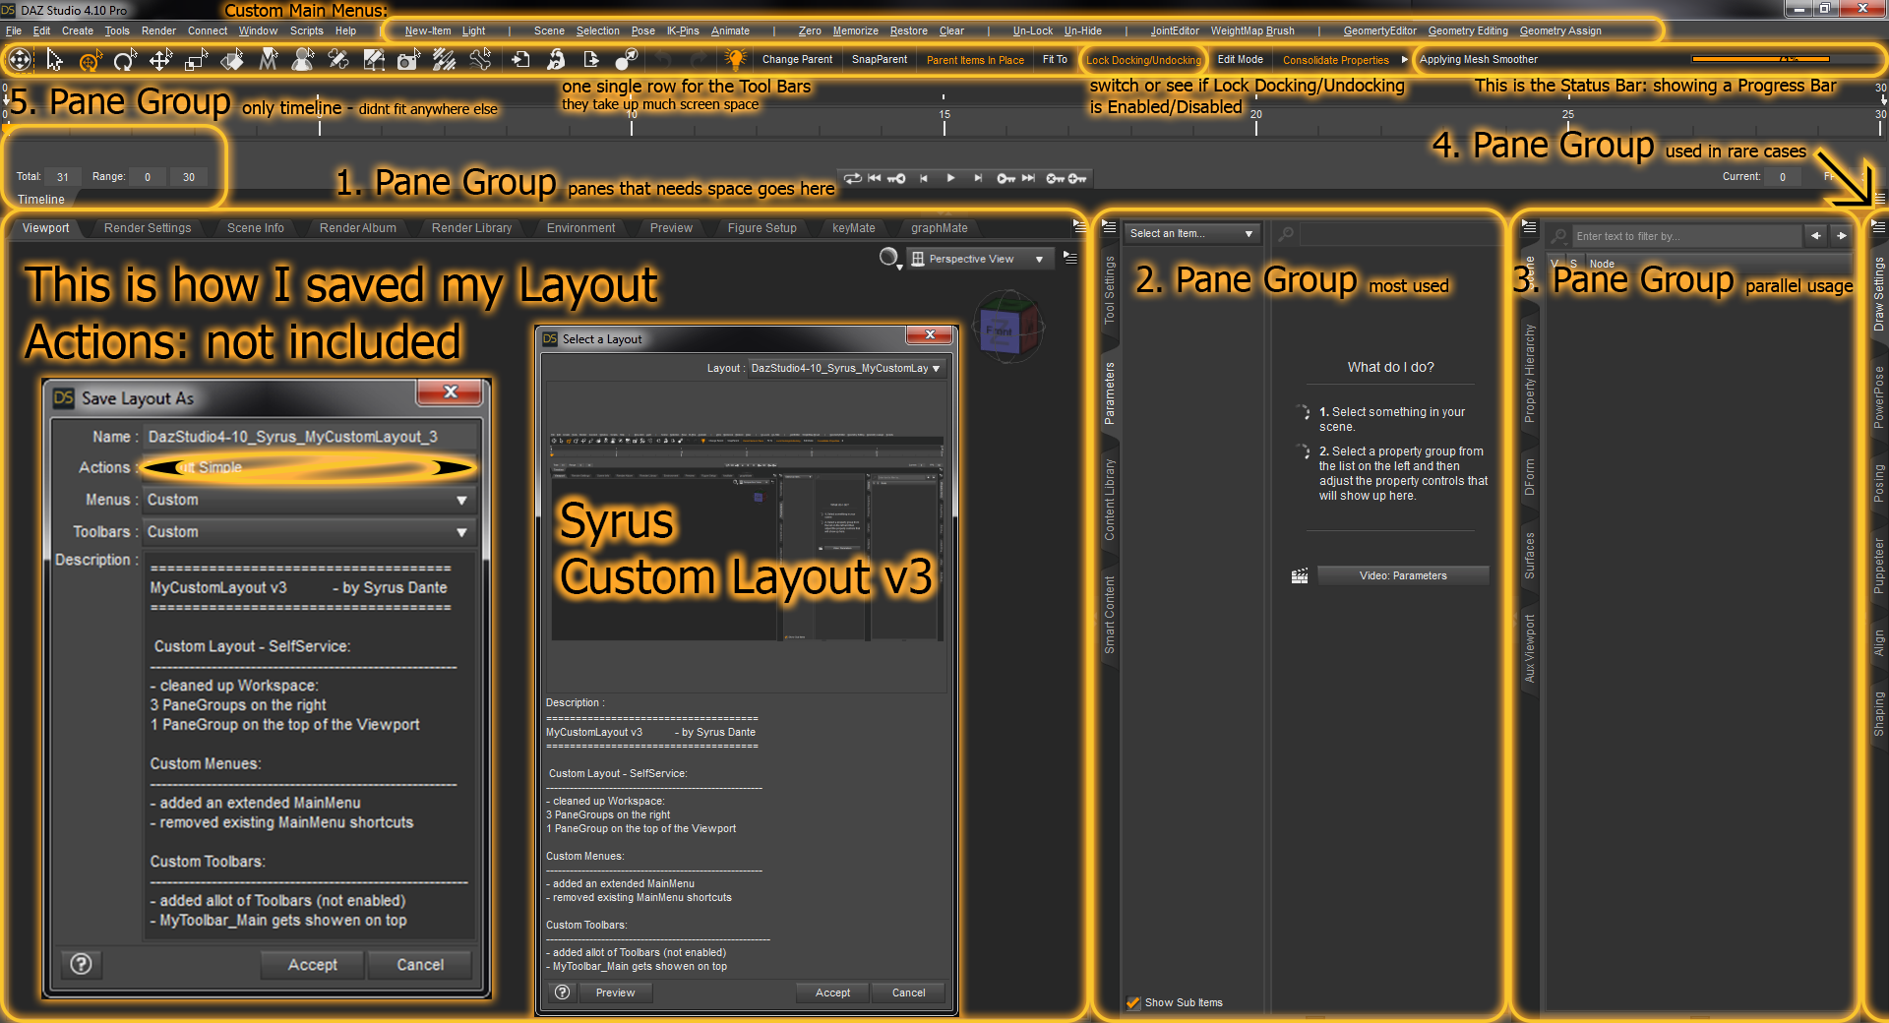
Task: Jump to first frame of timeline
Action: (x=875, y=178)
